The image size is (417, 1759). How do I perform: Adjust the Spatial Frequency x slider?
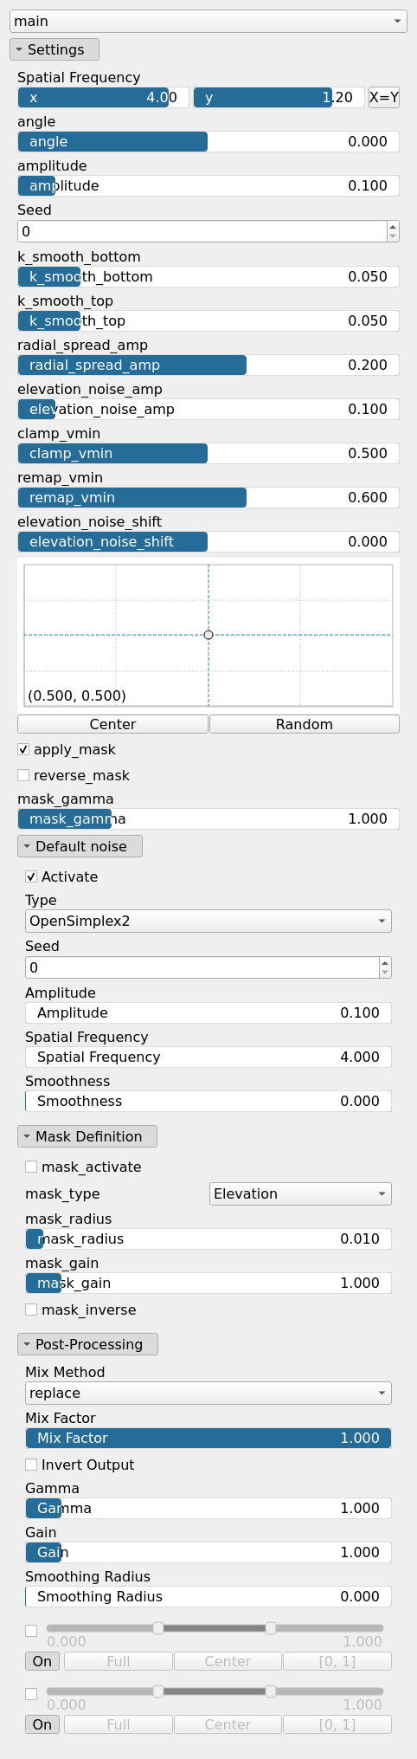pos(103,97)
